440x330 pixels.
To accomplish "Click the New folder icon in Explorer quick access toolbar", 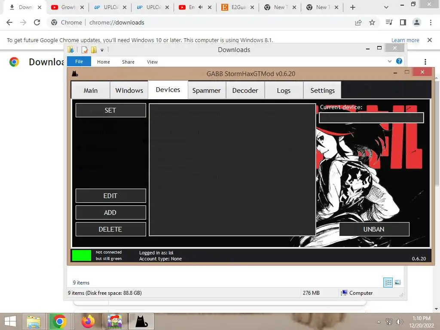I will (x=94, y=50).
